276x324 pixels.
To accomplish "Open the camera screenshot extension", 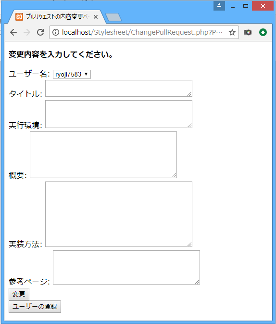I will click(248, 32).
